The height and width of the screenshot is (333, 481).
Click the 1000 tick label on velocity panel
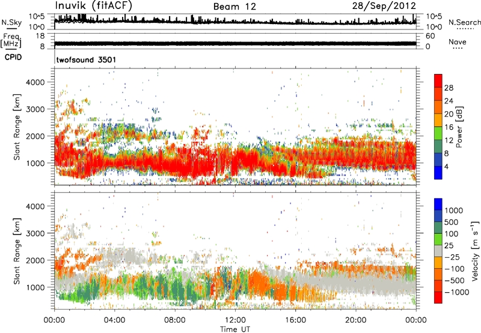coord(35,287)
